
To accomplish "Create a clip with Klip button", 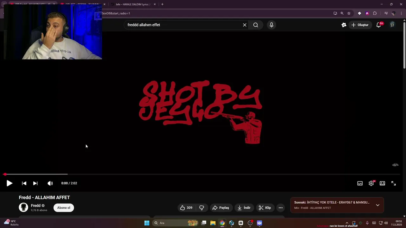I will click(x=265, y=208).
